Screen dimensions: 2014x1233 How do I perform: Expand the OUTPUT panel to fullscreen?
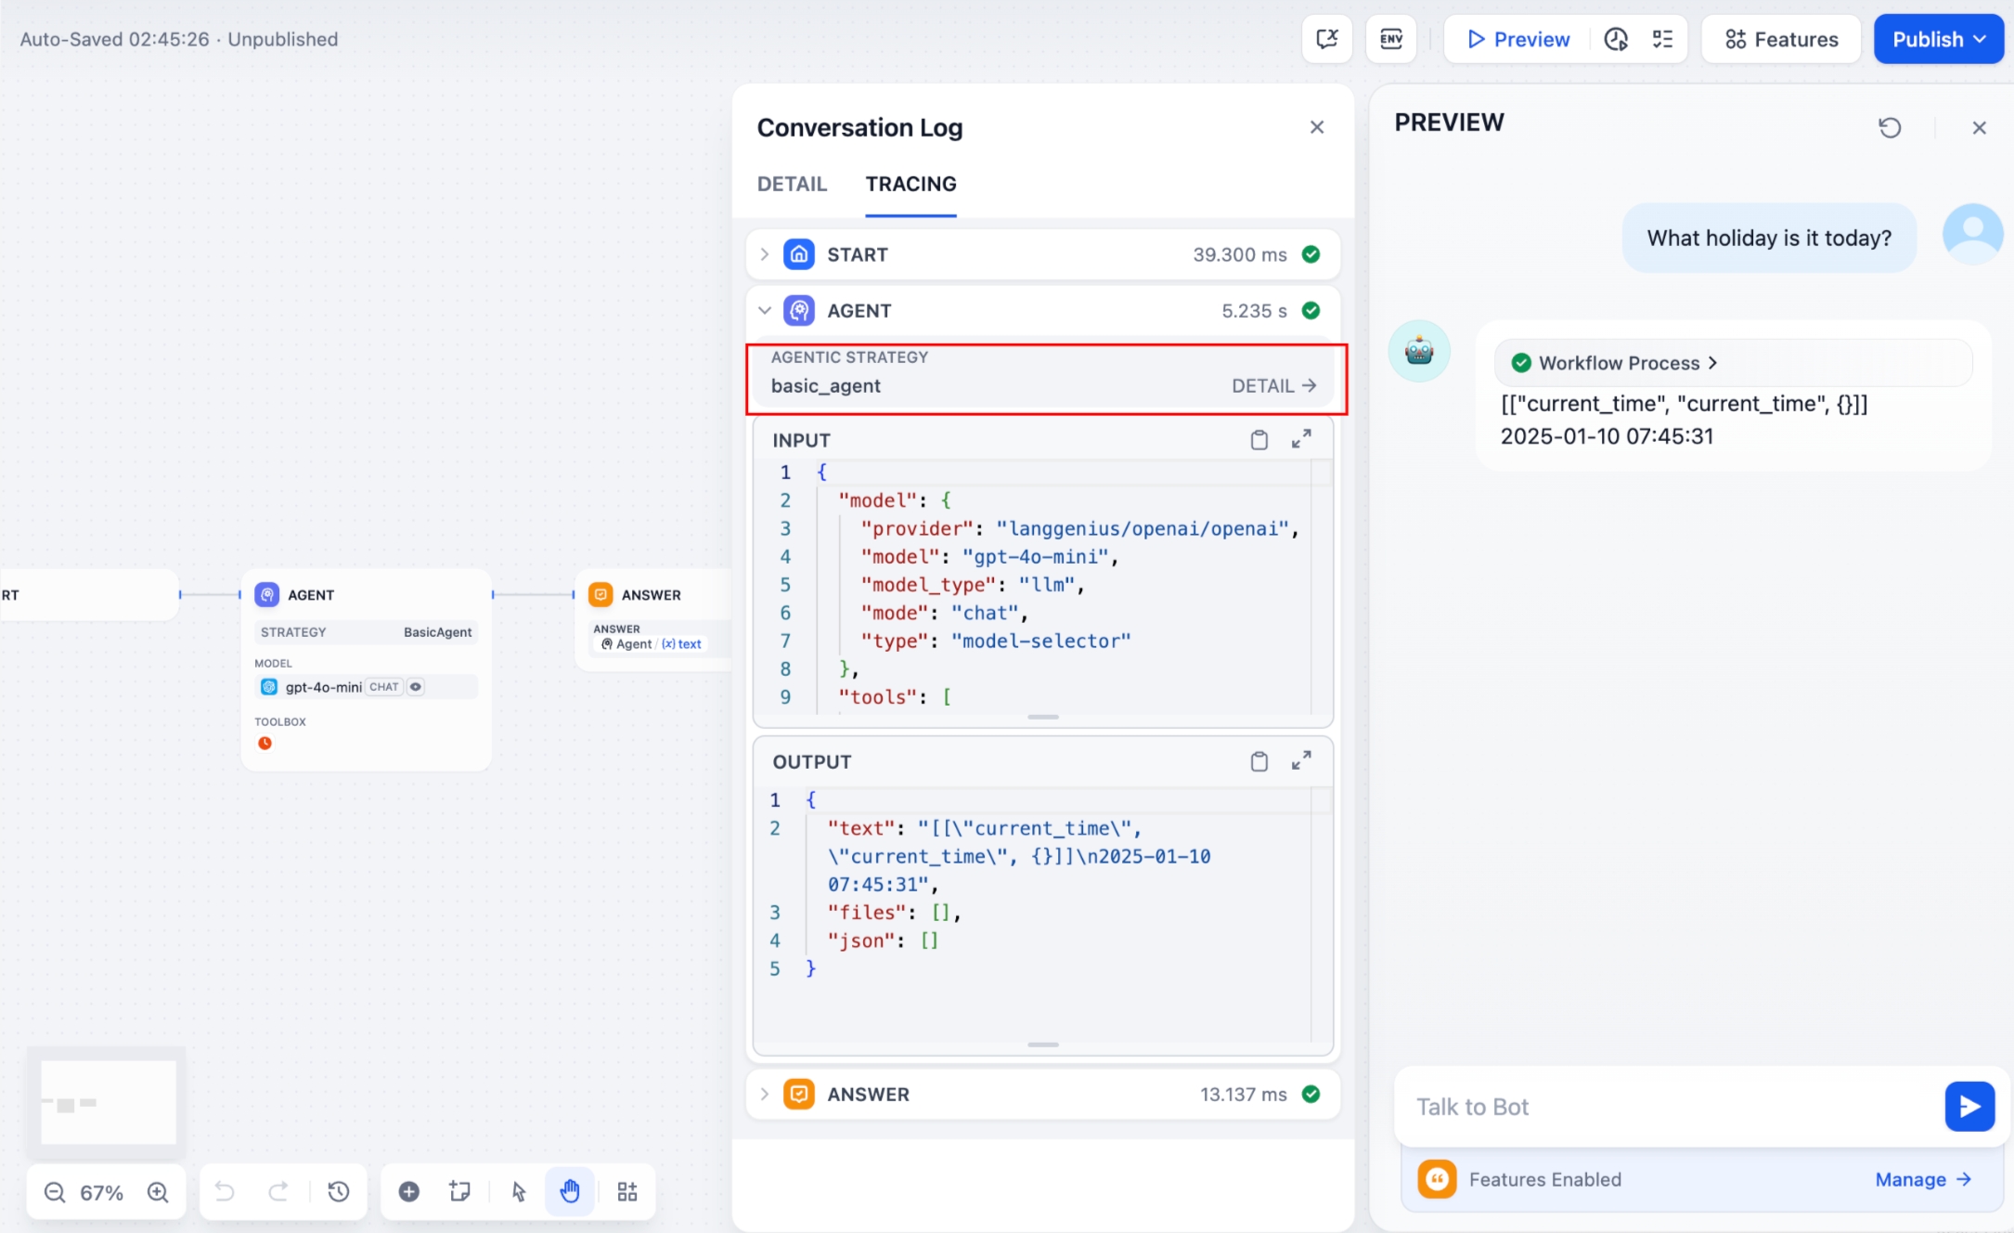(1301, 761)
